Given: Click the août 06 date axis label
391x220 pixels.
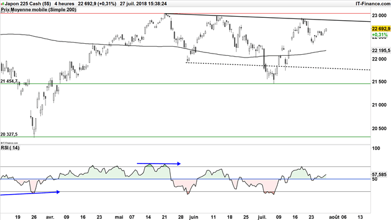Looking at the screenshot, I should coord(338,217).
